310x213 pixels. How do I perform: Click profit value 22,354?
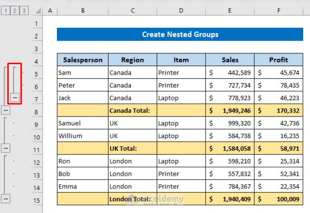[x=279, y=186]
